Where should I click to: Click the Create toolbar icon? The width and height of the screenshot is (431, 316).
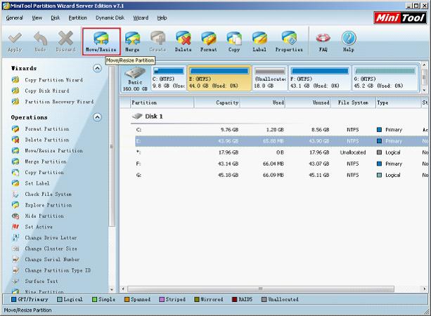click(157, 41)
